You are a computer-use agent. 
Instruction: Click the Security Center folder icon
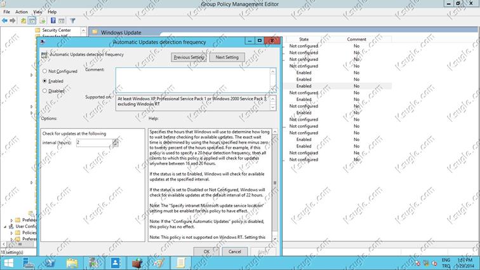37,30
